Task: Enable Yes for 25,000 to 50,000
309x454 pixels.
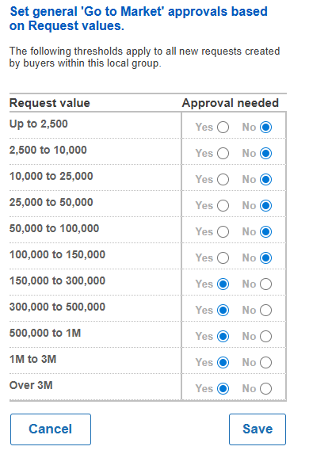Action: pyautogui.click(x=223, y=205)
